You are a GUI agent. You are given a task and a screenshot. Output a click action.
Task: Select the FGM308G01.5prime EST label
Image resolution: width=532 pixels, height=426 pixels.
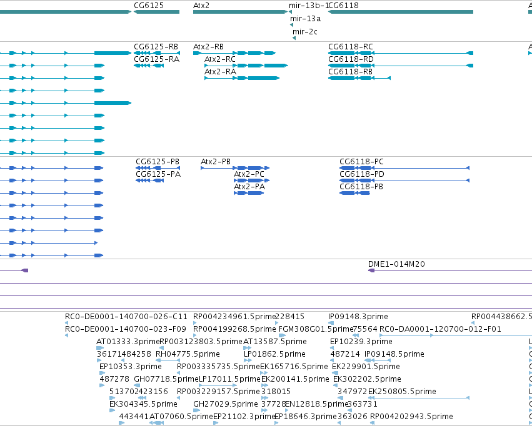[316, 329]
